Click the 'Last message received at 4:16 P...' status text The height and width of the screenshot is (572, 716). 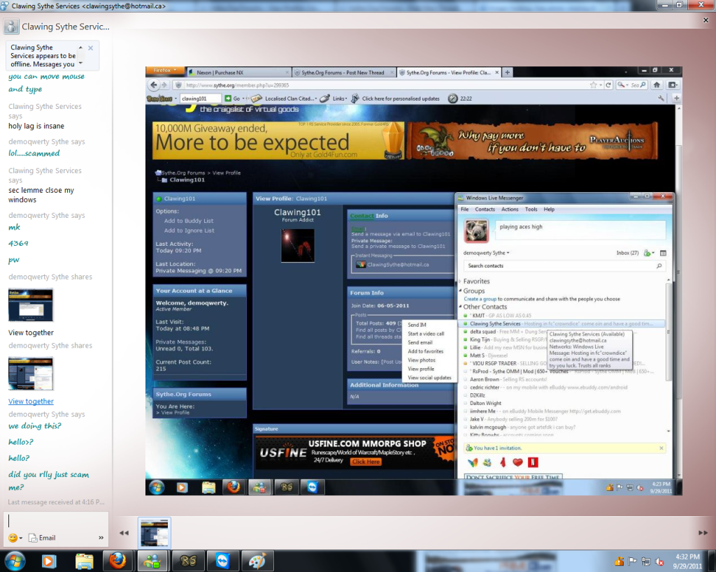[56, 501]
